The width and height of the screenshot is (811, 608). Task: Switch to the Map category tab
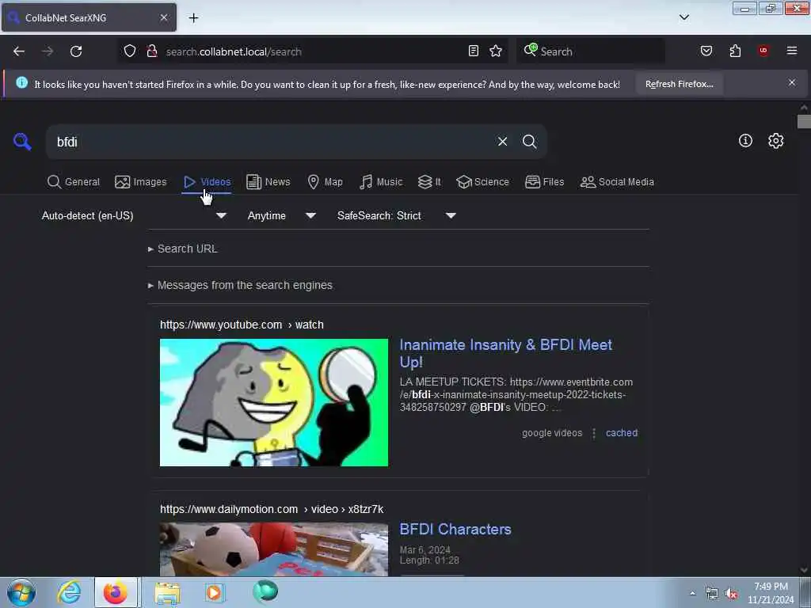326,182
